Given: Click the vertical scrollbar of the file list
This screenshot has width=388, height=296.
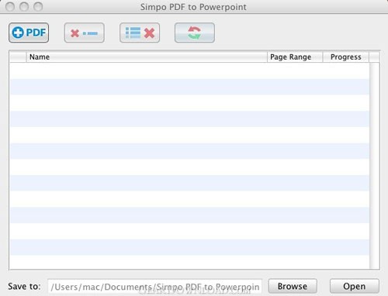Looking at the screenshot, I should pos(374,166).
